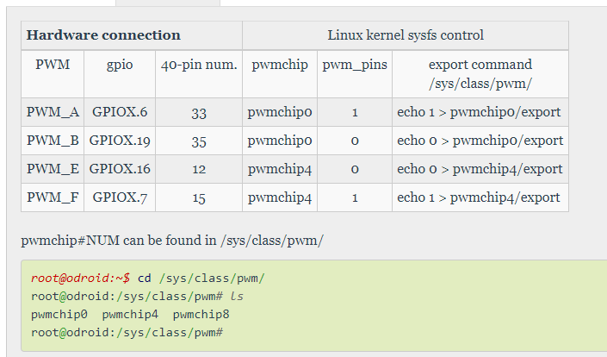
Task: Select the PWM_A row label
Action: tap(53, 112)
